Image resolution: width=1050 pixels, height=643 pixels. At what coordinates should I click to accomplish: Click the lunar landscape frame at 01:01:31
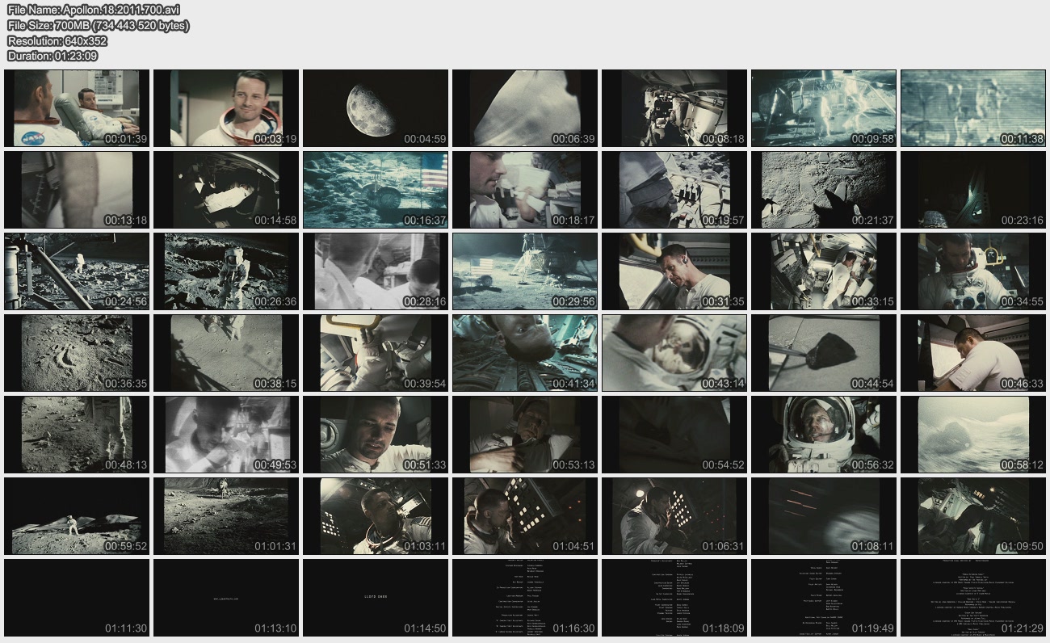pyautogui.click(x=226, y=516)
